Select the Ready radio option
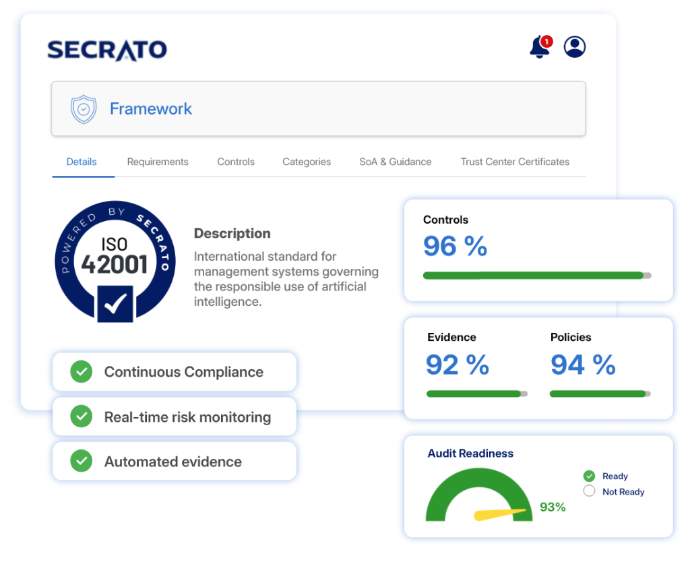The width and height of the screenshot is (690, 564). (x=589, y=476)
